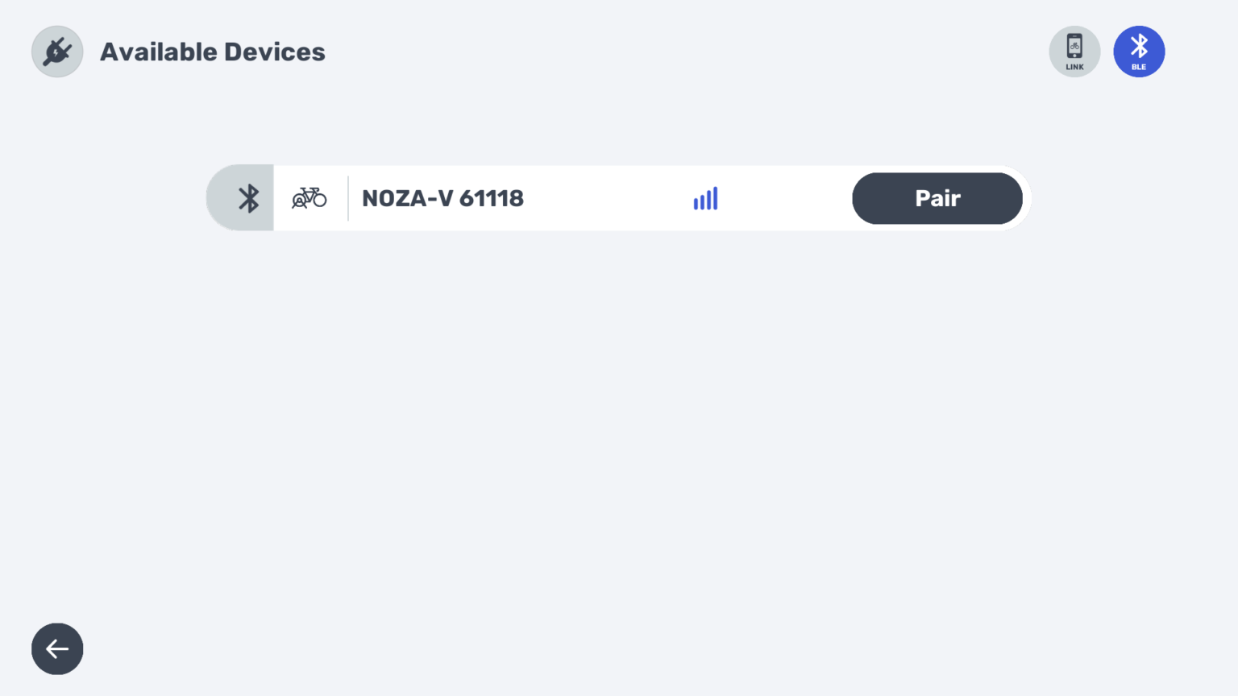This screenshot has width=1238, height=696.
Task: Click the phone graphic inside the LINK button
Action: (1074, 46)
